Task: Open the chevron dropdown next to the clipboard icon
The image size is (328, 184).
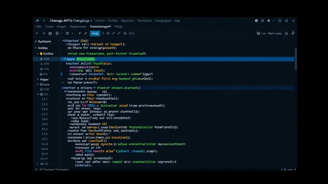Action: coord(72,33)
